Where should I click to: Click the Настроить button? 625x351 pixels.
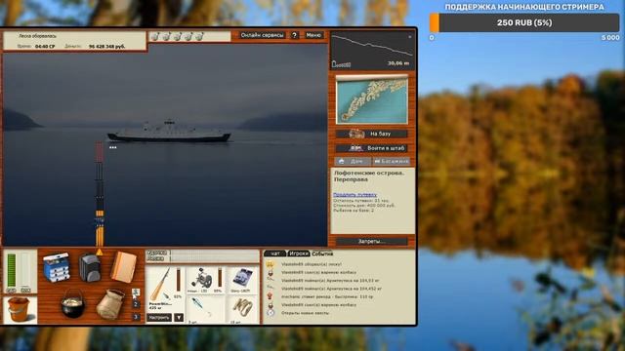159,317
